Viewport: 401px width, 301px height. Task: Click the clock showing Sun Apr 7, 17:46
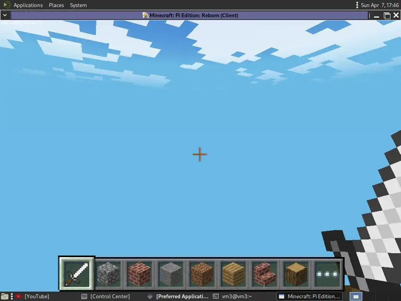(x=379, y=5)
